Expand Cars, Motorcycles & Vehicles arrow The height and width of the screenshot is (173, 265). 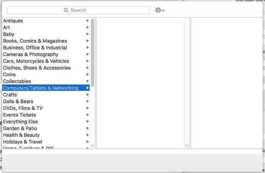(88, 61)
